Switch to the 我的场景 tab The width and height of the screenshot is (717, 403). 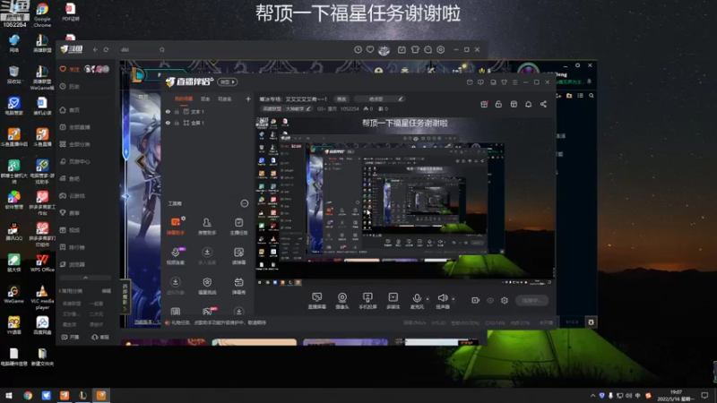coord(184,99)
